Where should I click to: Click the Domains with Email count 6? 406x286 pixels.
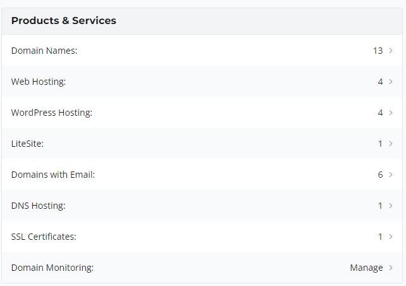380,175
